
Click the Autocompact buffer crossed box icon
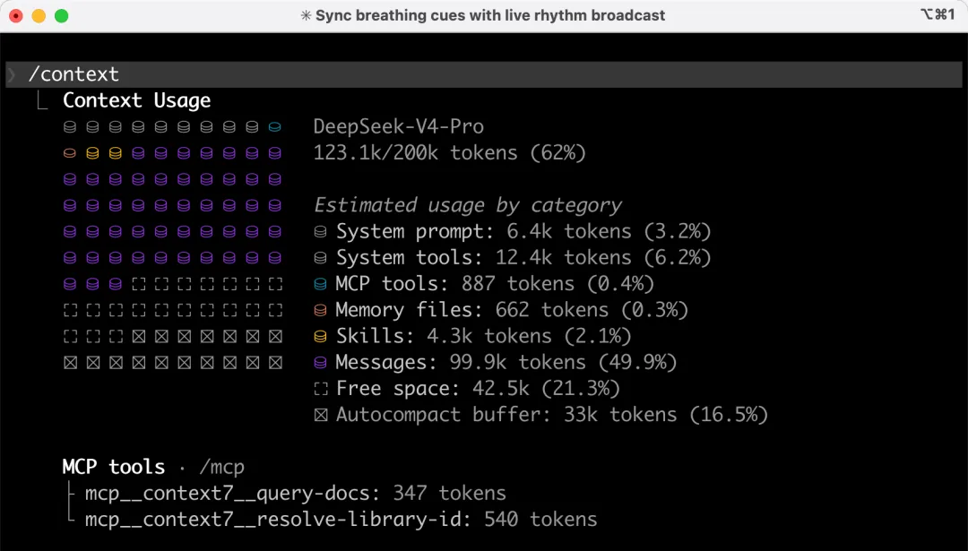[x=320, y=415]
